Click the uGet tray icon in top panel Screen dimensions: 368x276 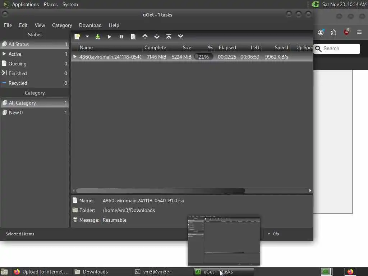[x=315, y=4]
